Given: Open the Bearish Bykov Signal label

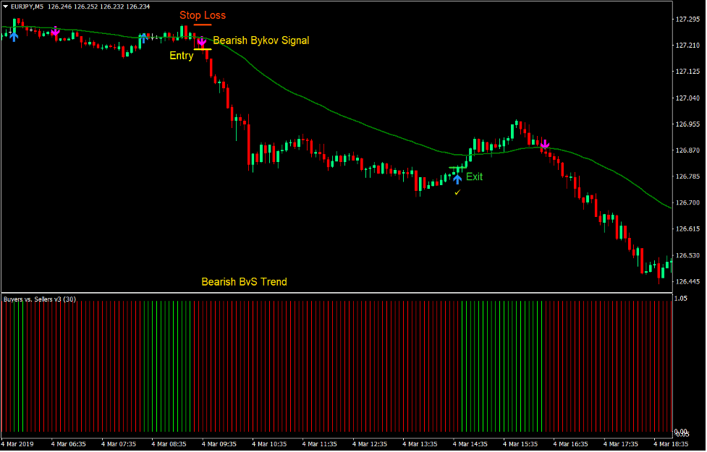Looking at the screenshot, I should coord(261,40).
